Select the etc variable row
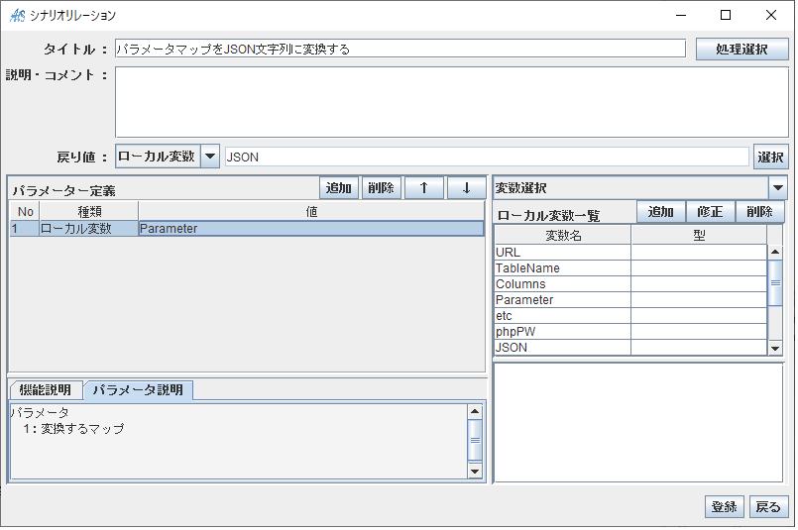The height and width of the screenshot is (530, 798). pos(630,315)
